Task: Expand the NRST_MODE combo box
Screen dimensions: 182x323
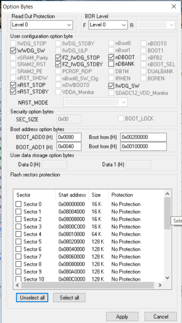Action: [x=96, y=102]
